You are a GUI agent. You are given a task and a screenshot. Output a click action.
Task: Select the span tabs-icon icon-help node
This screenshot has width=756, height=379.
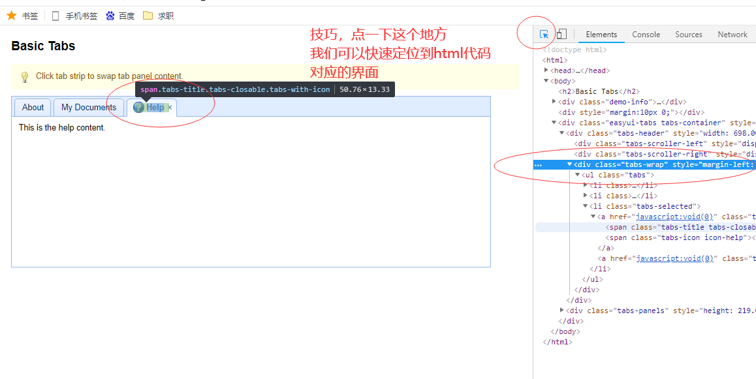point(680,237)
